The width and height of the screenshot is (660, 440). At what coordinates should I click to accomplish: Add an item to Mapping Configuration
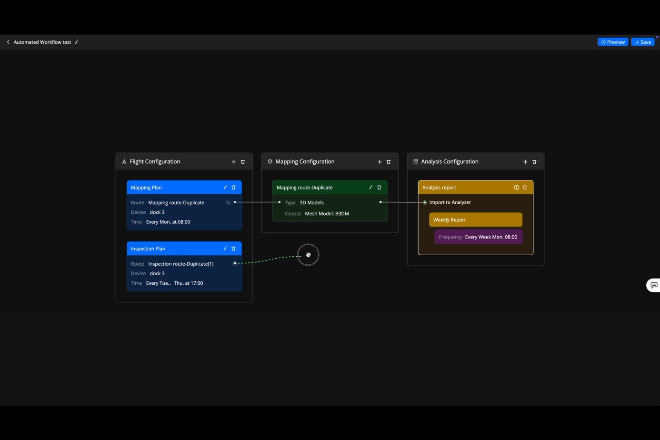(380, 162)
